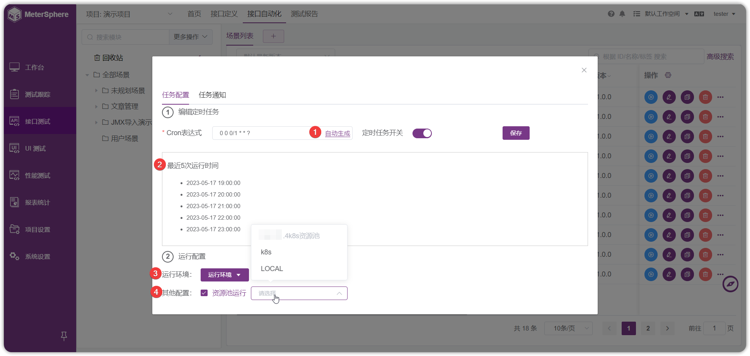Open the 回收站 recycle bin
Image resolution: width=750 pixels, height=356 pixels.
click(x=109, y=58)
